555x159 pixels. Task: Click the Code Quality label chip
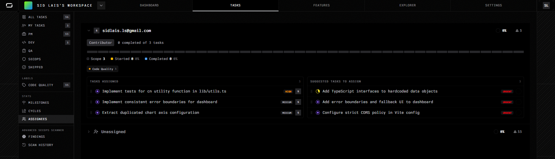point(102,69)
